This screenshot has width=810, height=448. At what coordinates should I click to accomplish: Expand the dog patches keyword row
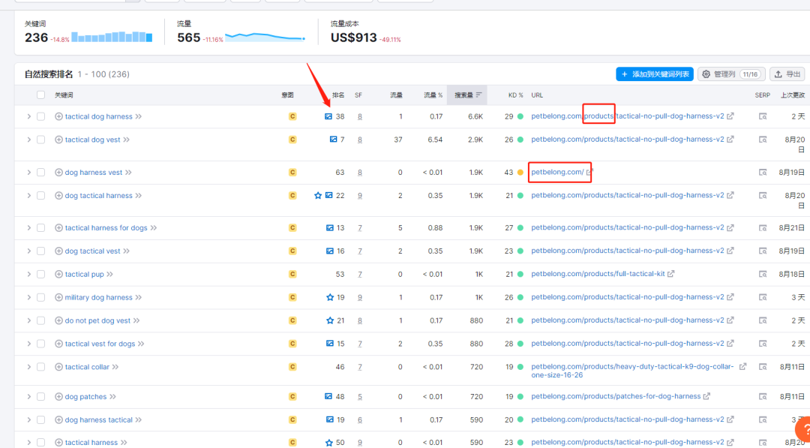pyautogui.click(x=29, y=396)
